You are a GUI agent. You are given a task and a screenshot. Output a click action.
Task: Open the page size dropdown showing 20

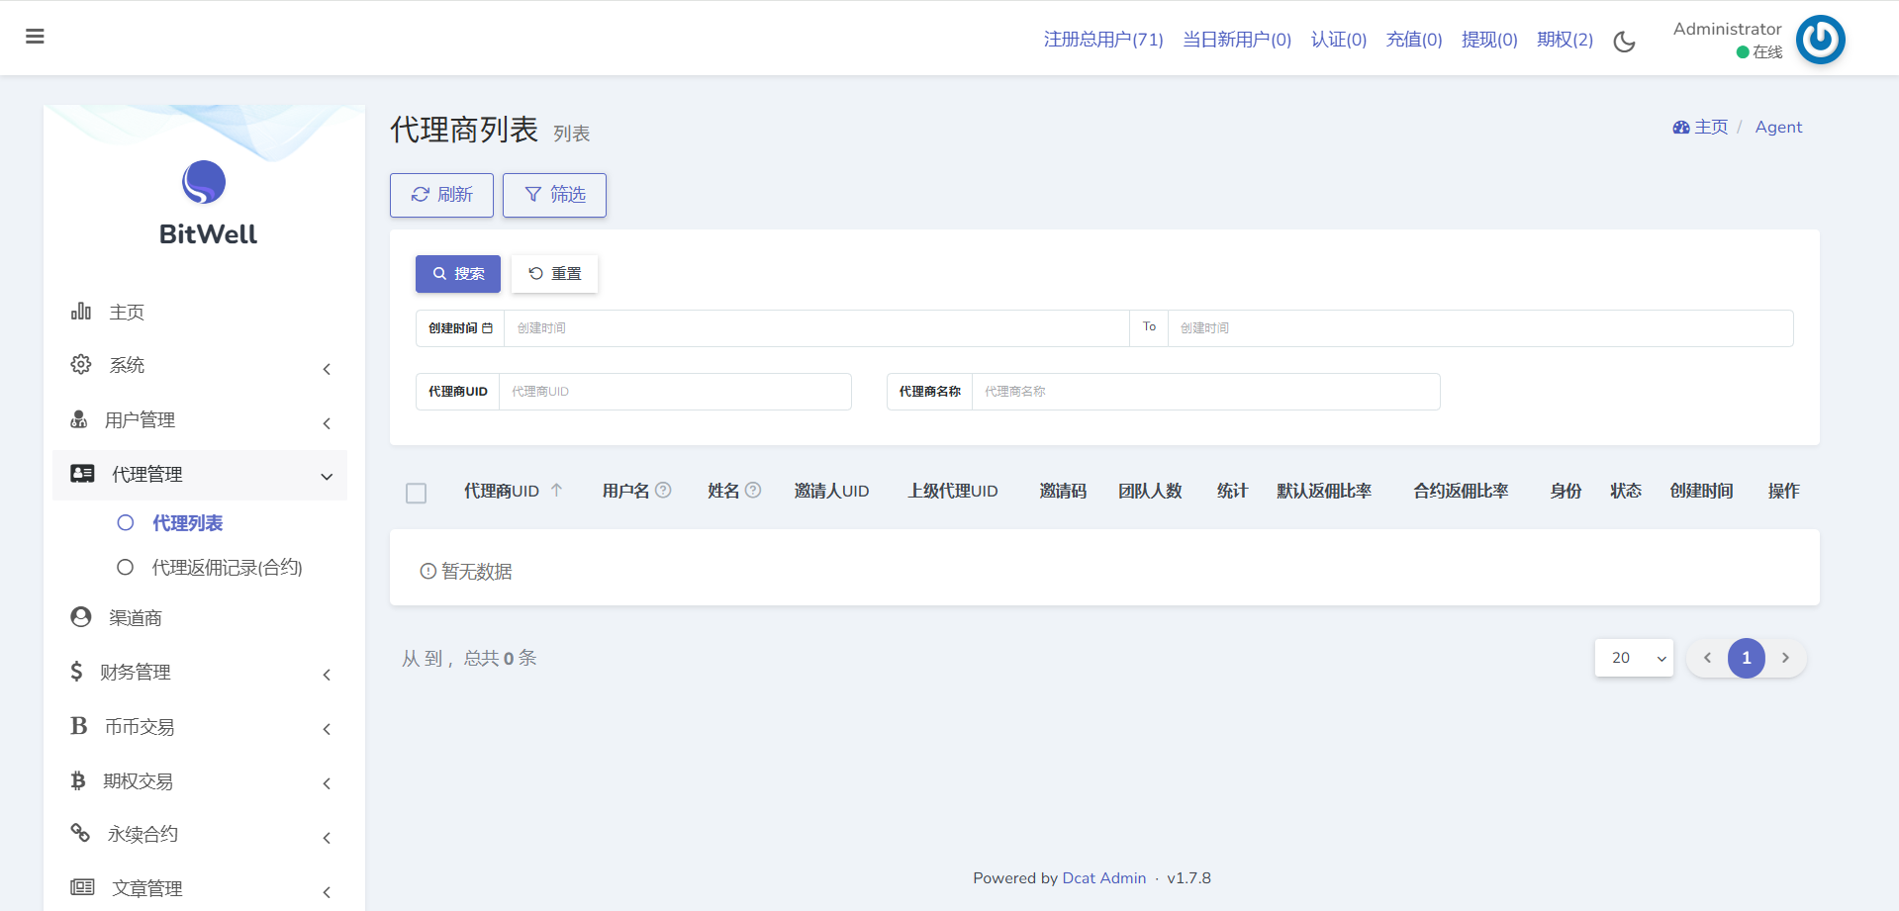1634,658
